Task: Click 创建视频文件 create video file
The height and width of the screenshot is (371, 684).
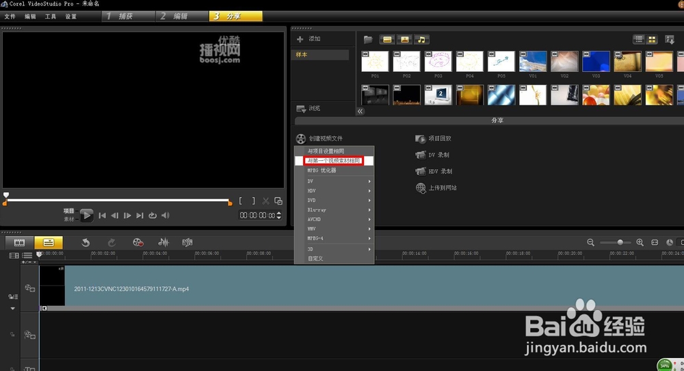Action: pos(319,138)
